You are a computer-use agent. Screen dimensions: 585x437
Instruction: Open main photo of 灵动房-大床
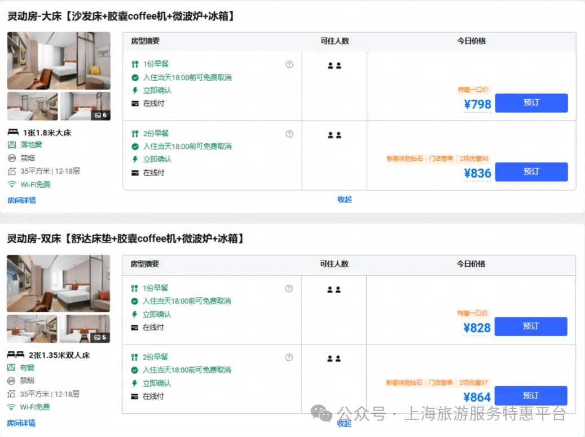click(59, 60)
